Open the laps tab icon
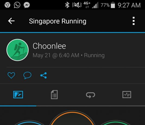145x125 pixels. coord(90,95)
